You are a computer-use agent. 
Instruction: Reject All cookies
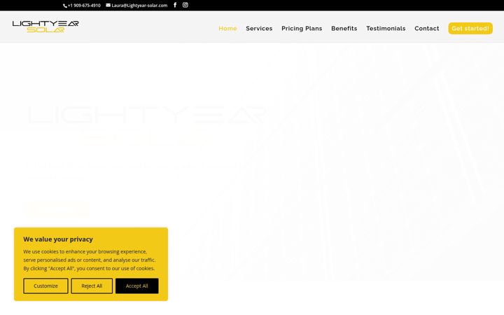(92, 286)
